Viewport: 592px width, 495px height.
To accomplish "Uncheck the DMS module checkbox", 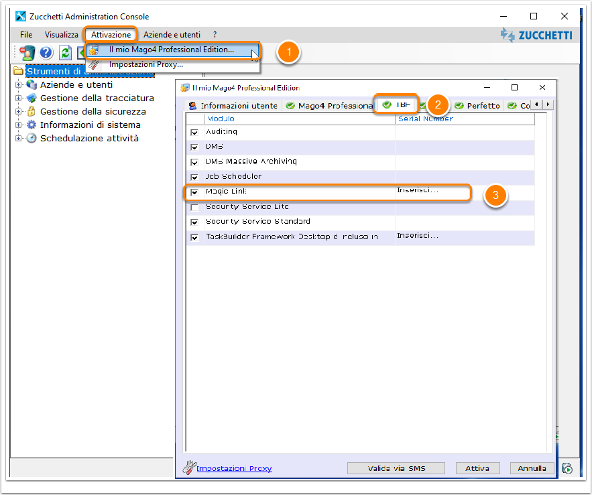I will click(x=194, y=147).
